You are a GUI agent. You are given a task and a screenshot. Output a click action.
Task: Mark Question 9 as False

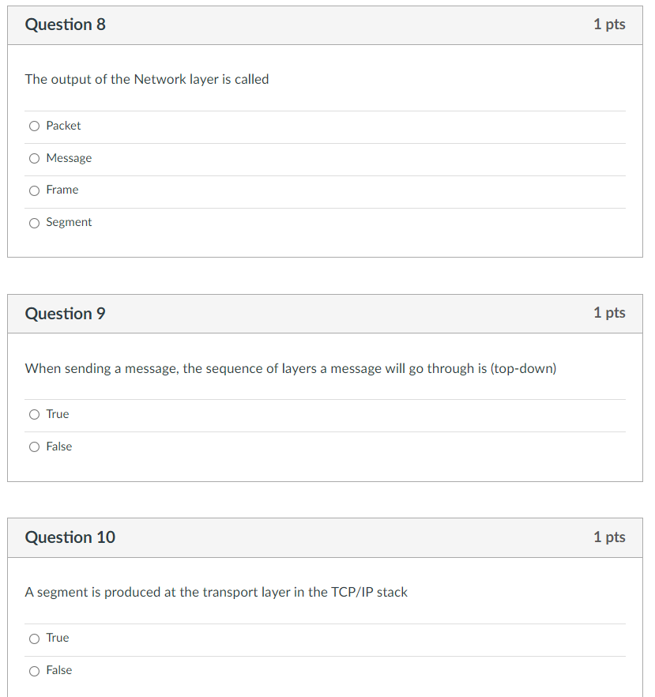34,447
